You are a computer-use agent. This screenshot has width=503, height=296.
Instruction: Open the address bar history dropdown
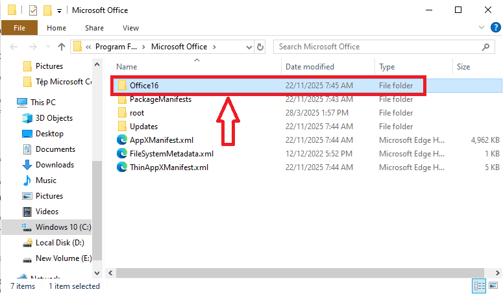[249, 47]
